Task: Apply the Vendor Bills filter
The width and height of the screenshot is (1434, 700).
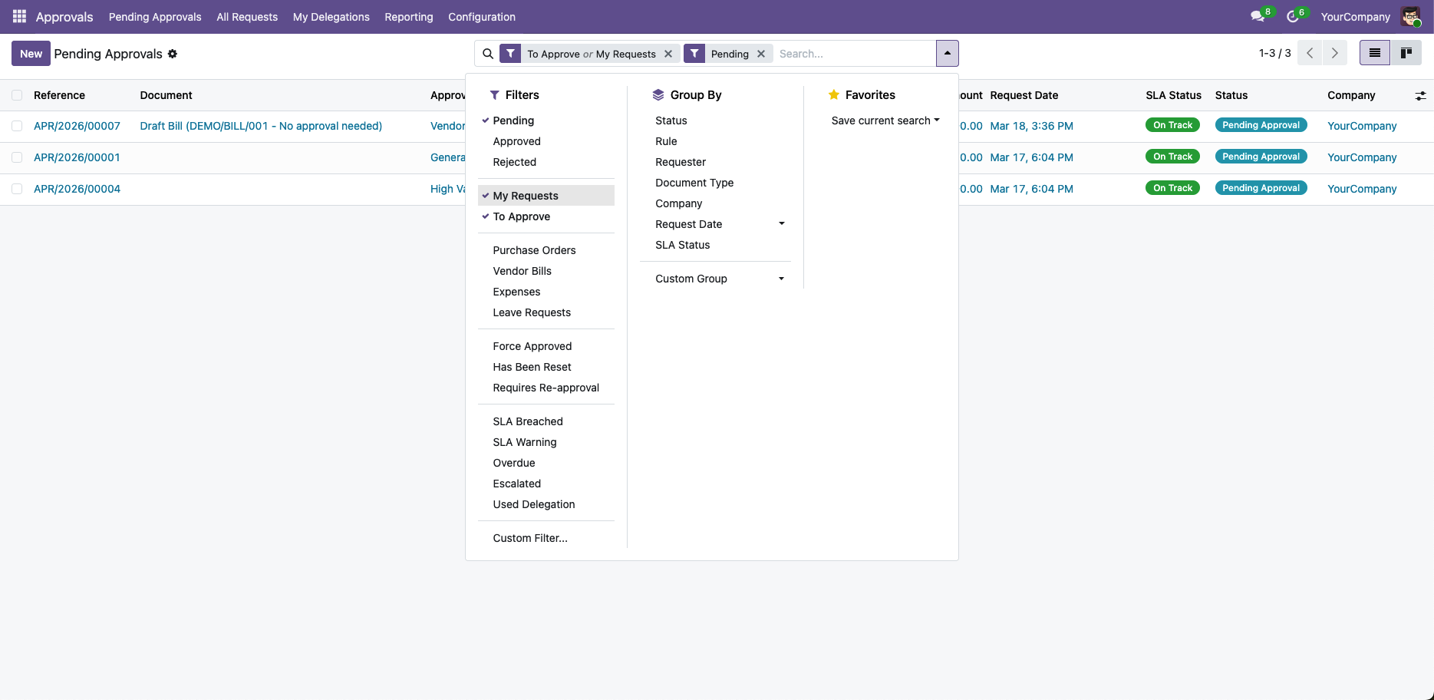Action: [522, 271]
